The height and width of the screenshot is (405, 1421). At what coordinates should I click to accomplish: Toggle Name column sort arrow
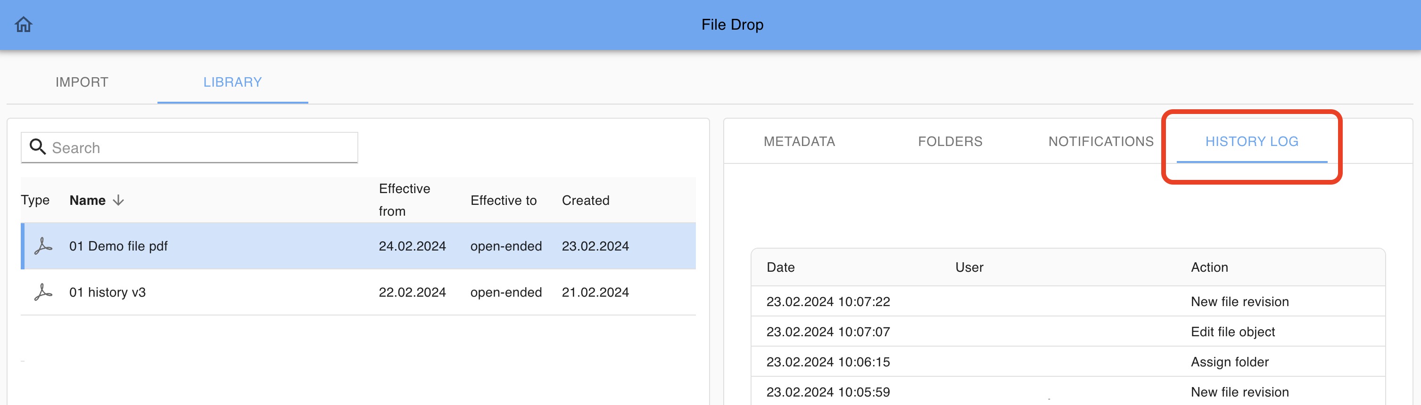[x=118, y=200]
